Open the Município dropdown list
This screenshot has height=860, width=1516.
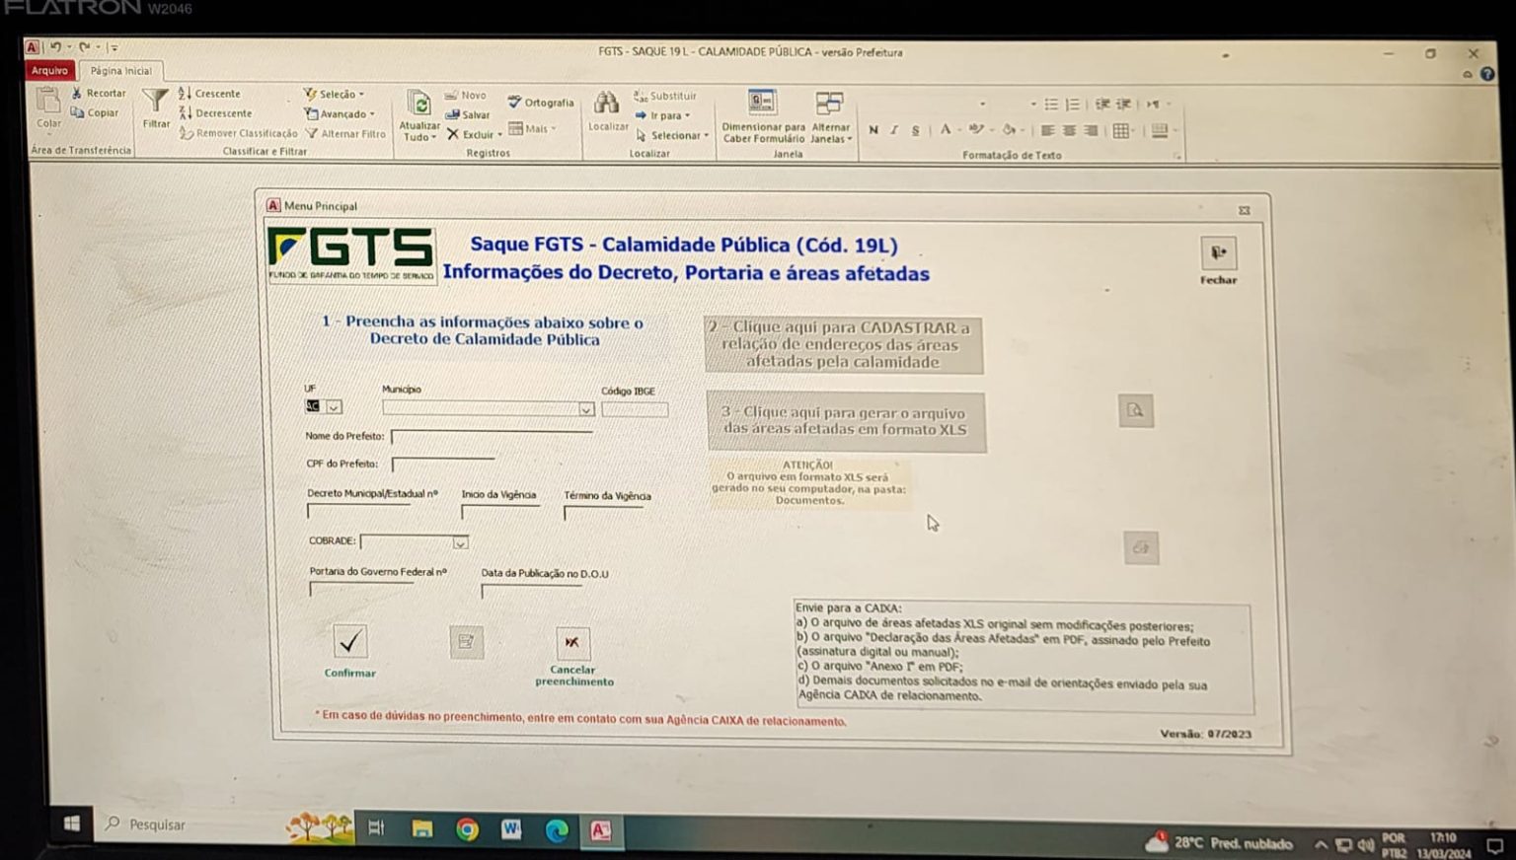[x=585, y=409]
